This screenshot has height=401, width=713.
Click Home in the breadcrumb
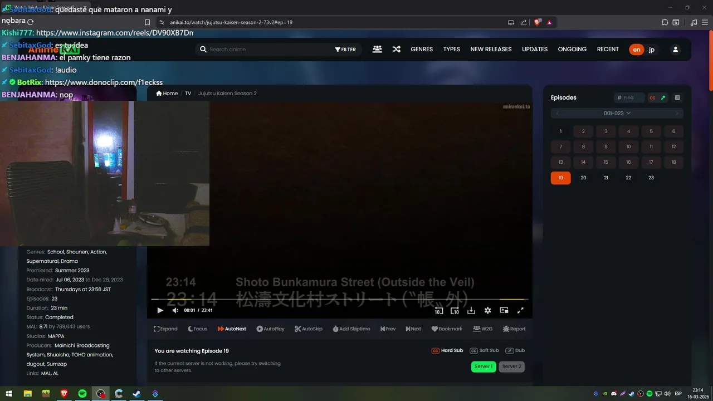tap(167, 93)
